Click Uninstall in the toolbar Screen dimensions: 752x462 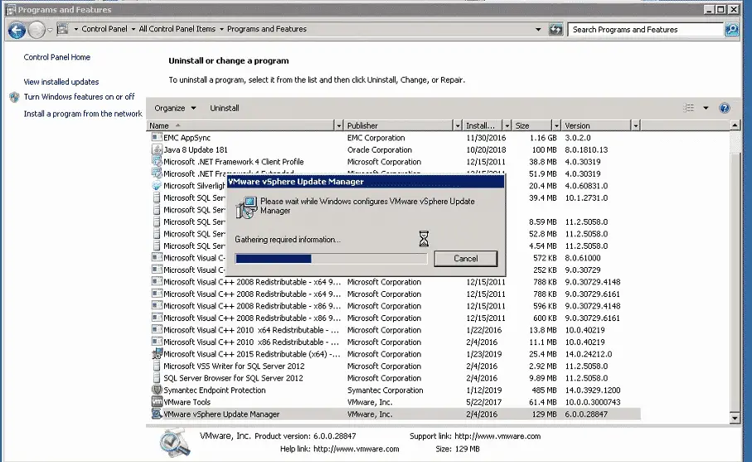point(225,108)
